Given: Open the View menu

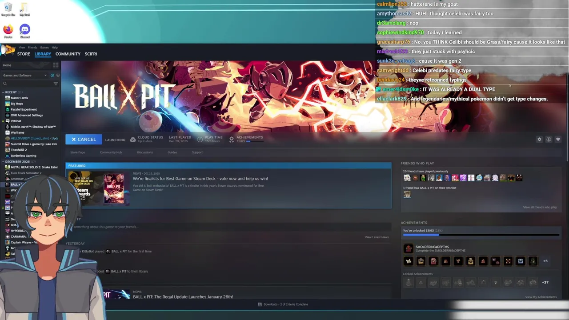Looking at the screenshot, I should pos(22,47).
